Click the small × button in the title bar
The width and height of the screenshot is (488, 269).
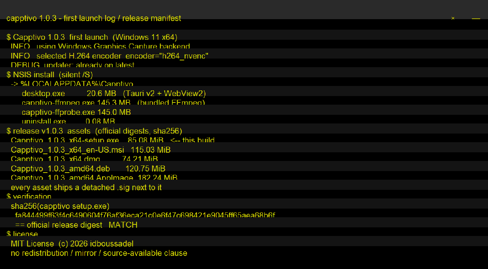coord(453,18)
